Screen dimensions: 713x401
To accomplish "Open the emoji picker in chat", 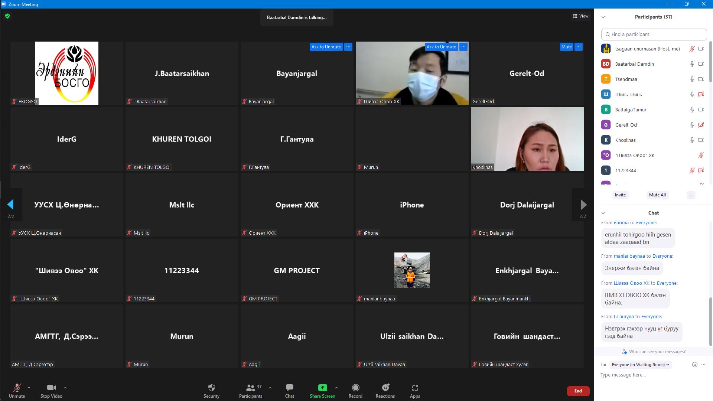I will 694,365.
